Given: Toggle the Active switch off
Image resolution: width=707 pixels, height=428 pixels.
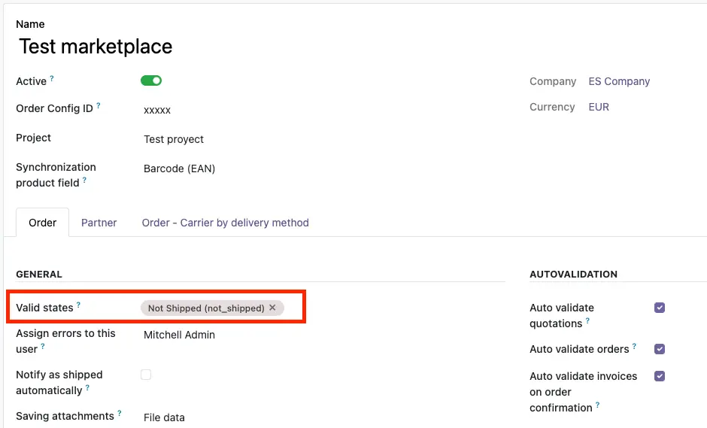Looking at the screenshot, I should pyautogui.click(x=151, y=80).
